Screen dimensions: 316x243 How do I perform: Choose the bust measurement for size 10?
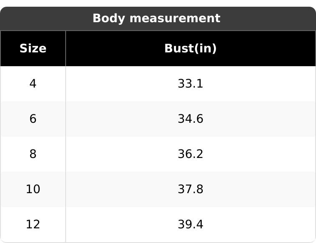pyautogui.click(x=191, y=189)
